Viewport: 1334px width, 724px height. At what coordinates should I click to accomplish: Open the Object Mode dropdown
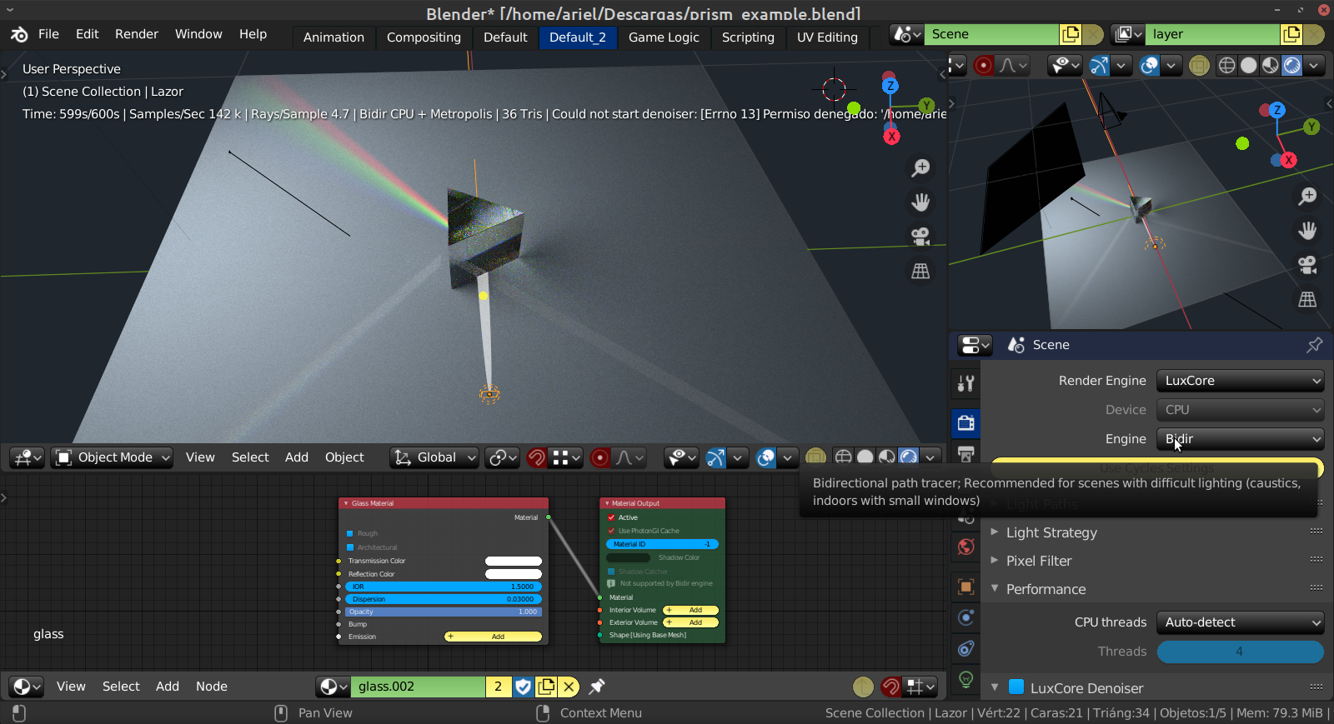pyautogui.click(x=113, y=457)
